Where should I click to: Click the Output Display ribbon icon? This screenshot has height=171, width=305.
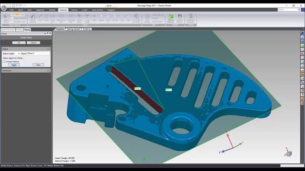pos(180,19)
